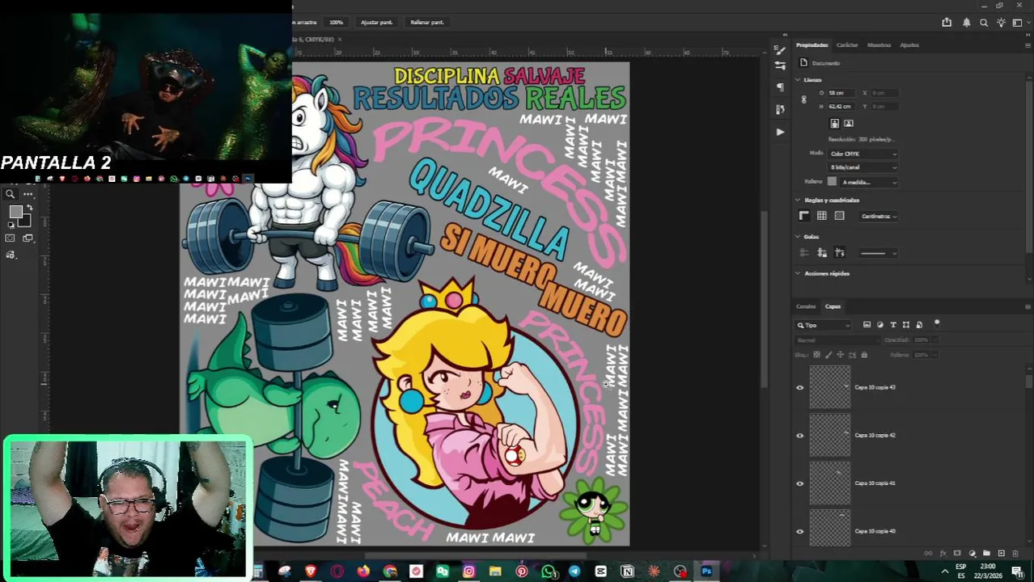Open the Paragraph panel icon
The width and height of the screenshot is (1034, 582).
(780, 87)
